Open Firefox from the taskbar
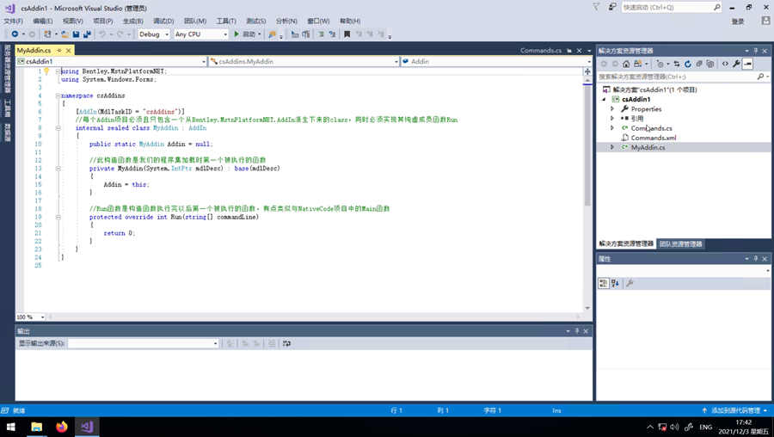774x437 pixels. pos(62,427)
